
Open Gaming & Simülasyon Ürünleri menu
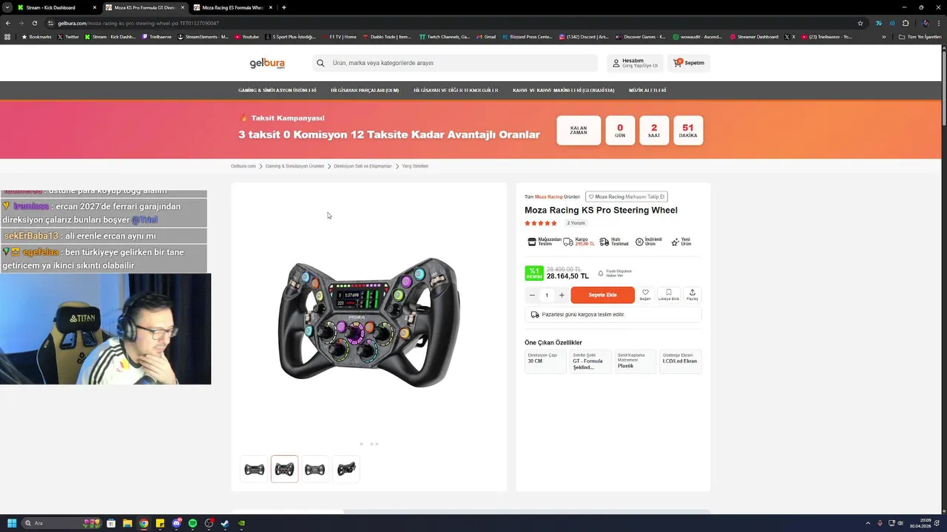click(x=277, y=90)
